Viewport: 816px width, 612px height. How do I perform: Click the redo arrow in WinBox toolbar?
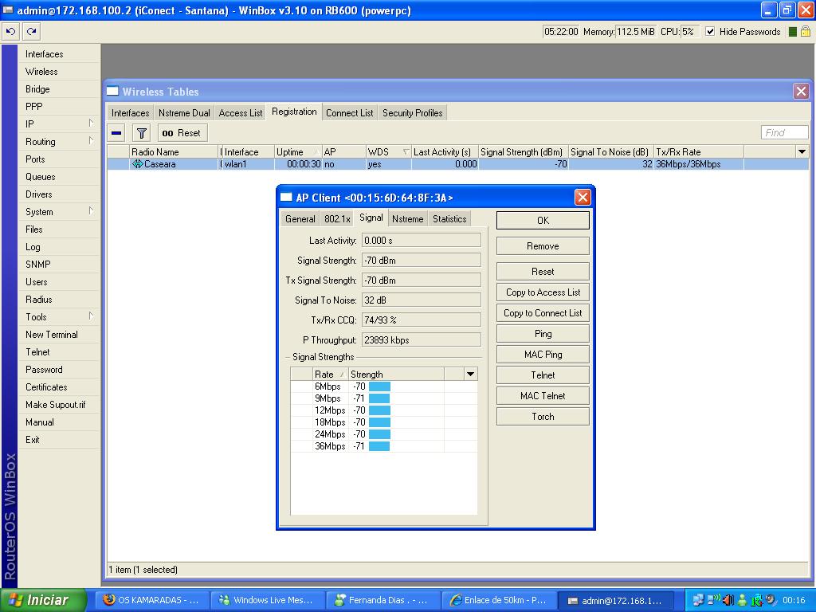(31, 32)
